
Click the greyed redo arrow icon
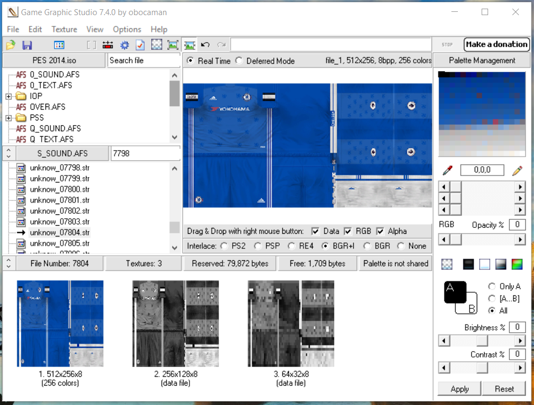(222, 45)
